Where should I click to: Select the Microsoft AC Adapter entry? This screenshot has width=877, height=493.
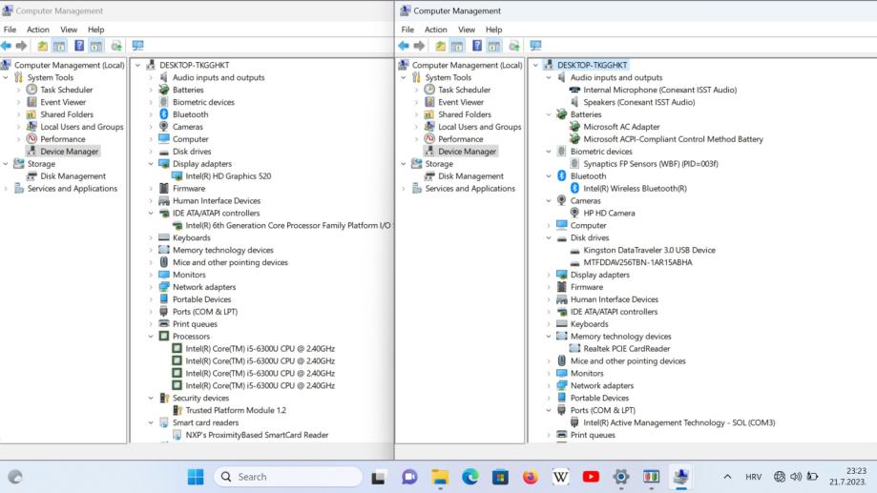(x=621, y=127)
